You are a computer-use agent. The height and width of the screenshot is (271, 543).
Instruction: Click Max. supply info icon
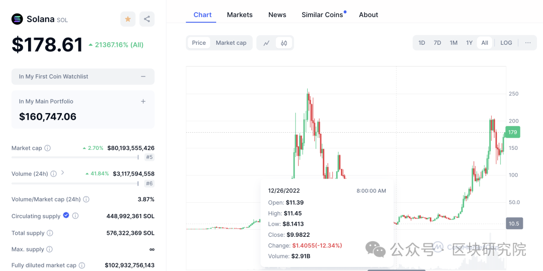pyautogui.click(x=49, y=249)
